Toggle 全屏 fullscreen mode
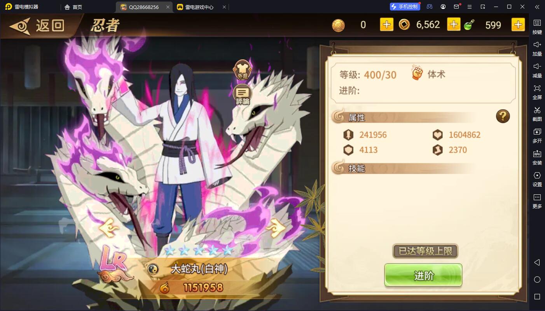The width and height of the screenshot is (545, 311). tap(537, 91)
